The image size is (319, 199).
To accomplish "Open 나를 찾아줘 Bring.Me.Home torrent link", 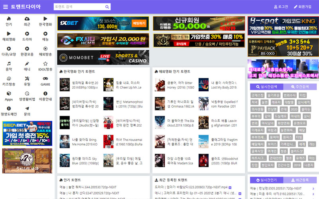I will tap(85, 142).
